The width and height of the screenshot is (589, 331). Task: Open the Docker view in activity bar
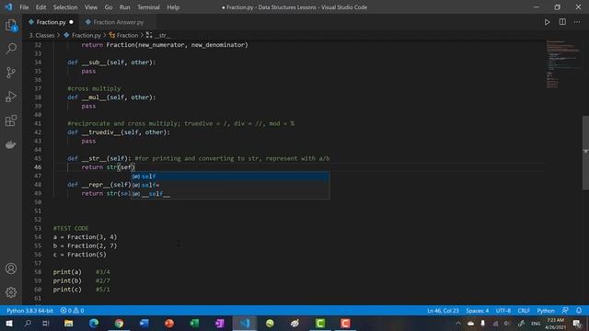click(x=11, y=144)
